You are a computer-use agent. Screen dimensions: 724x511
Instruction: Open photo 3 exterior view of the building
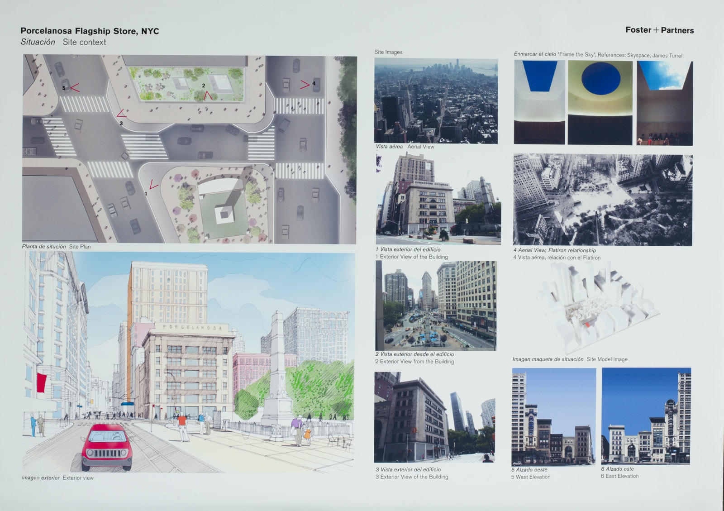tap(434, 417)
